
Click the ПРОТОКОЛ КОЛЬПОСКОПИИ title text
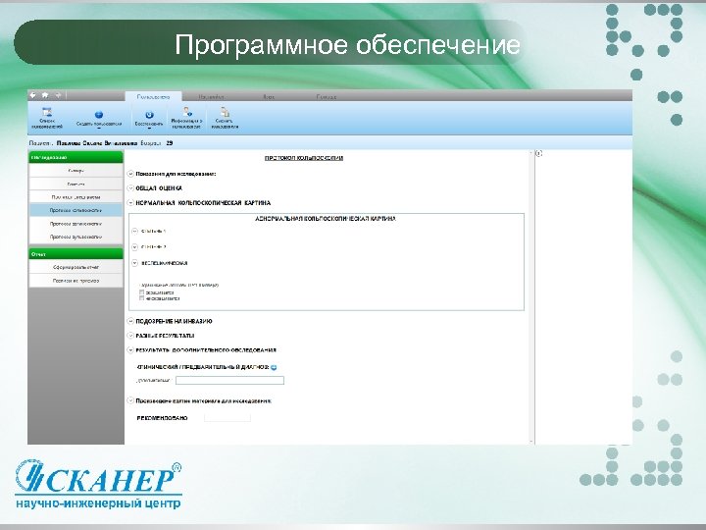pos(304,158)
